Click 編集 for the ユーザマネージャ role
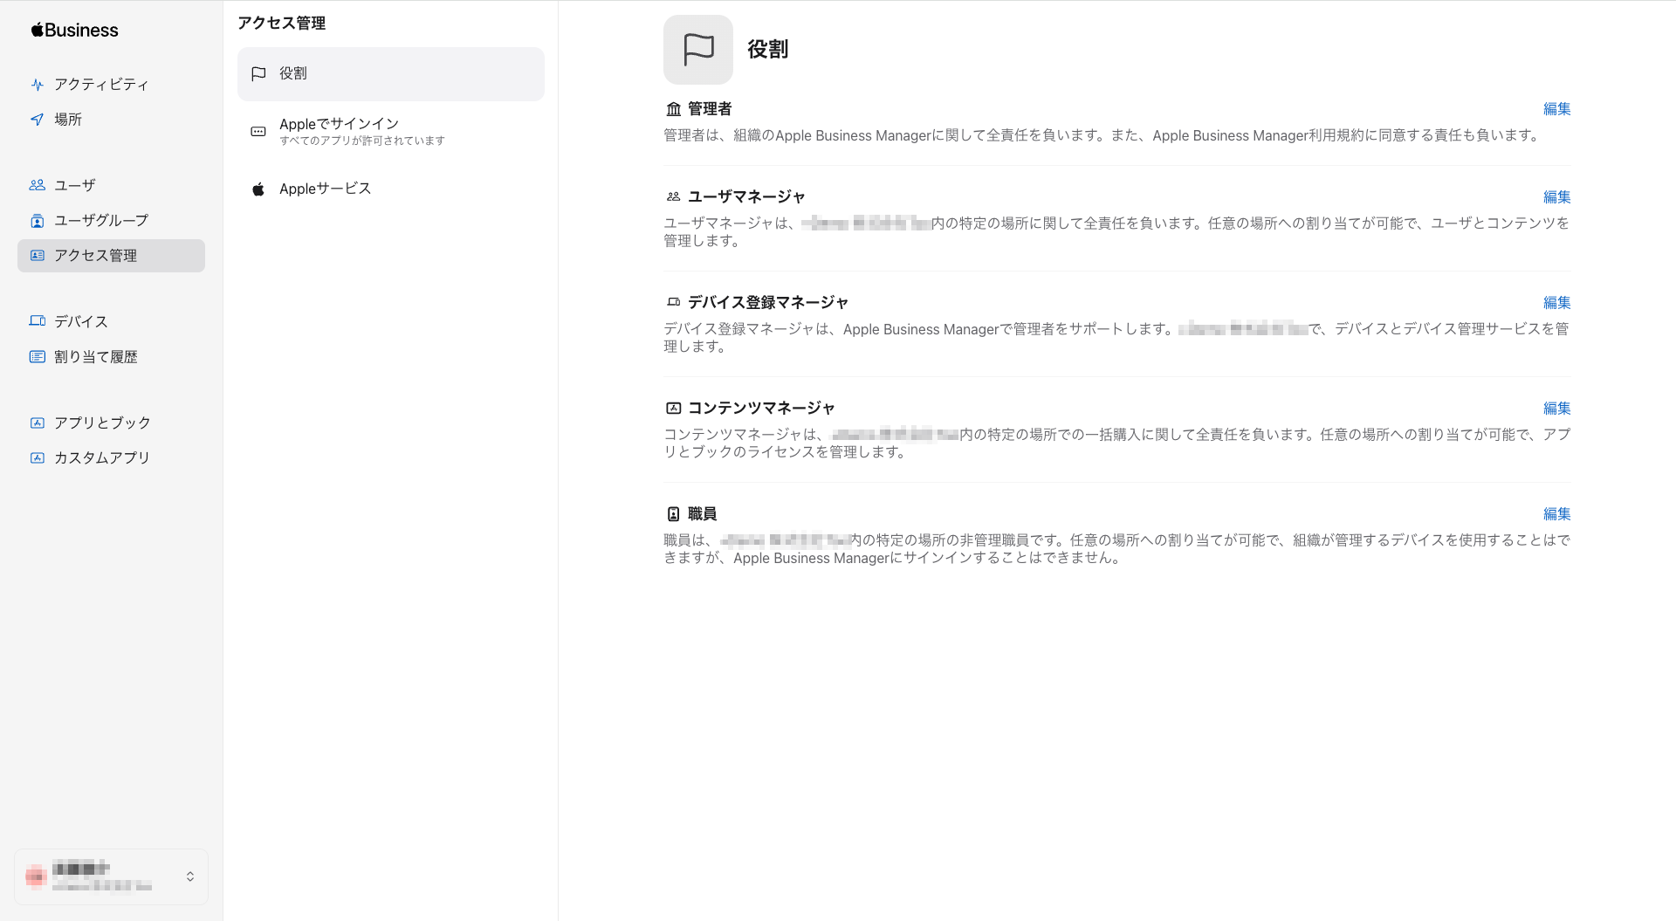Screen dimensions: 1676x921 pyautogui.click(x=1556, y=197)
